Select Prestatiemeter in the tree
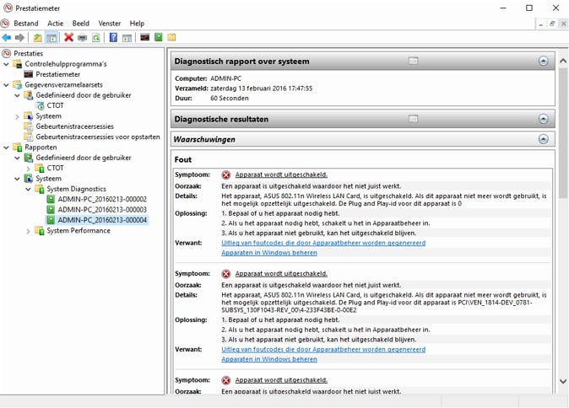569x408 pixels. pos(57,74)
